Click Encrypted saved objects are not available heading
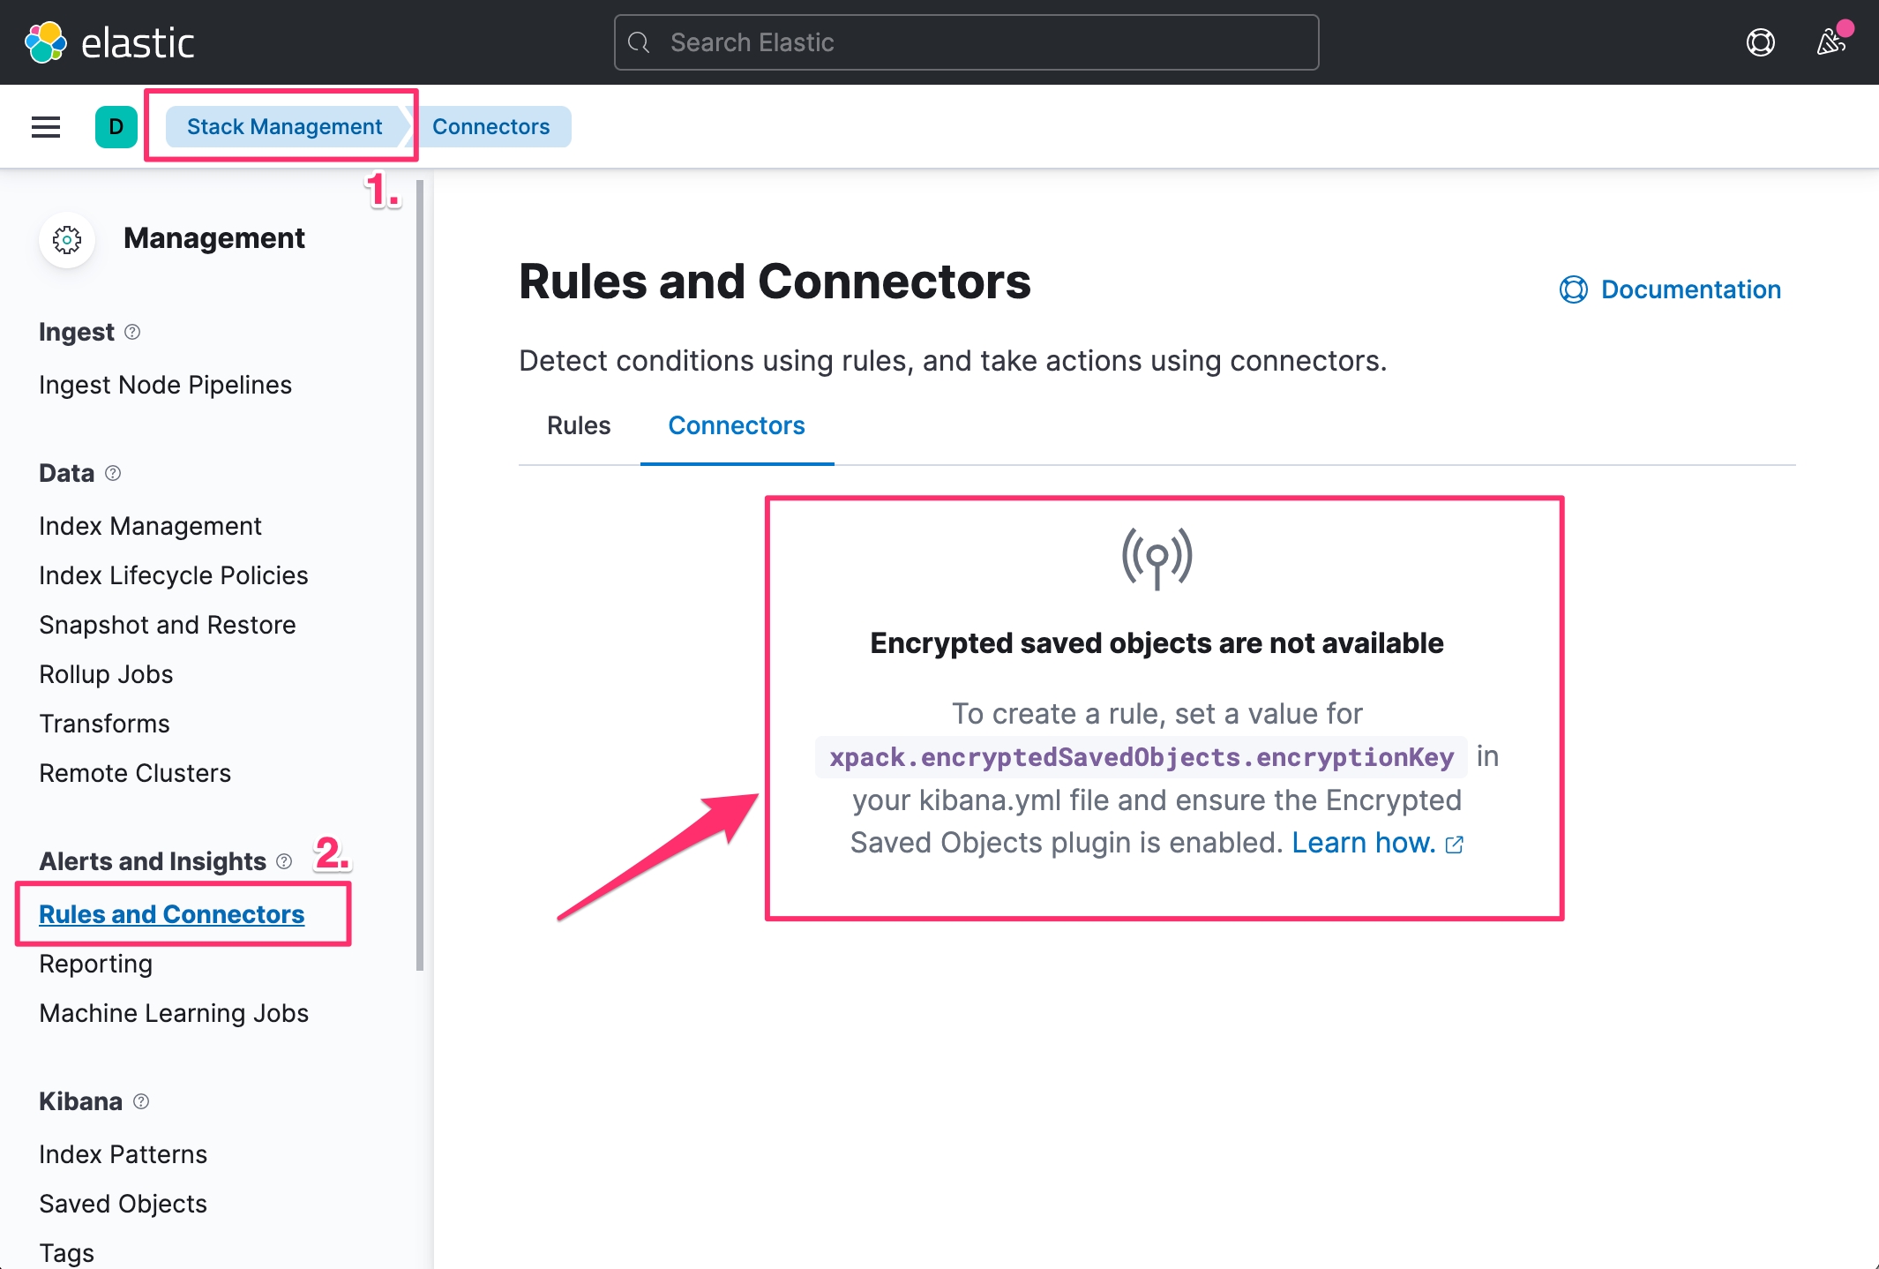 (1157, 643)
